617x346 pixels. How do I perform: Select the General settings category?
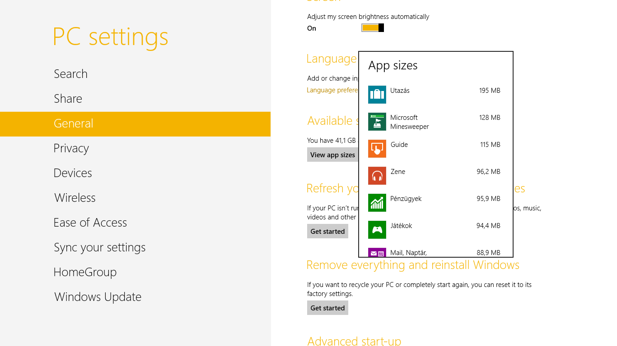[x=73, y=123]
